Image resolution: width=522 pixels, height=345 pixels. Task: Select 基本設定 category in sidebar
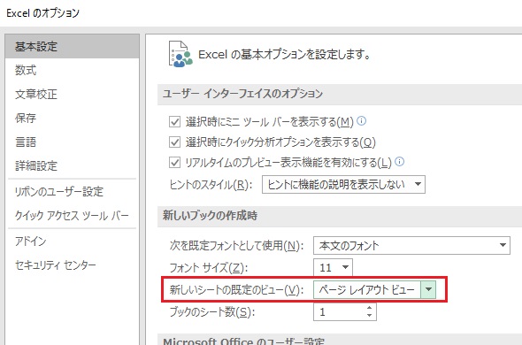pos(73,47)
